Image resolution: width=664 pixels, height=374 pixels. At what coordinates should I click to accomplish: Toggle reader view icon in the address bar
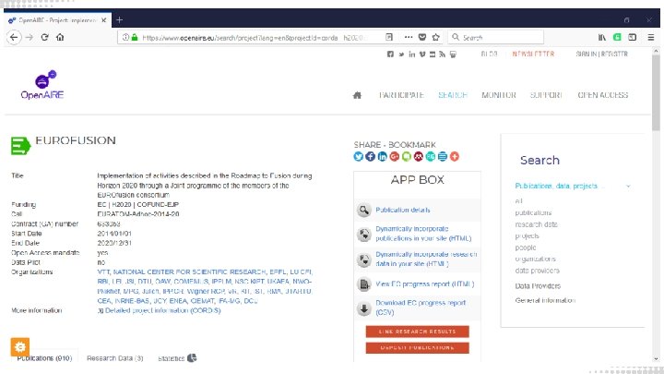389,37
